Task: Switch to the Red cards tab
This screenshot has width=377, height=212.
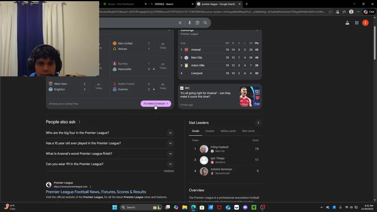Action: [x=248, y=131]
